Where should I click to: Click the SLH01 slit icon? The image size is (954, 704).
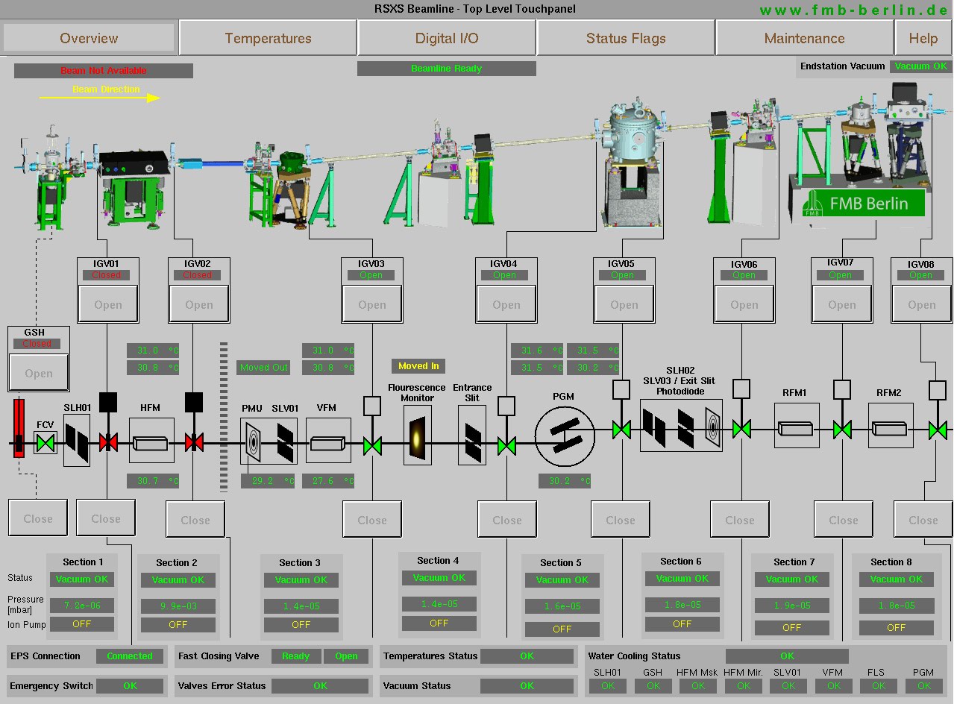point(77,440)
